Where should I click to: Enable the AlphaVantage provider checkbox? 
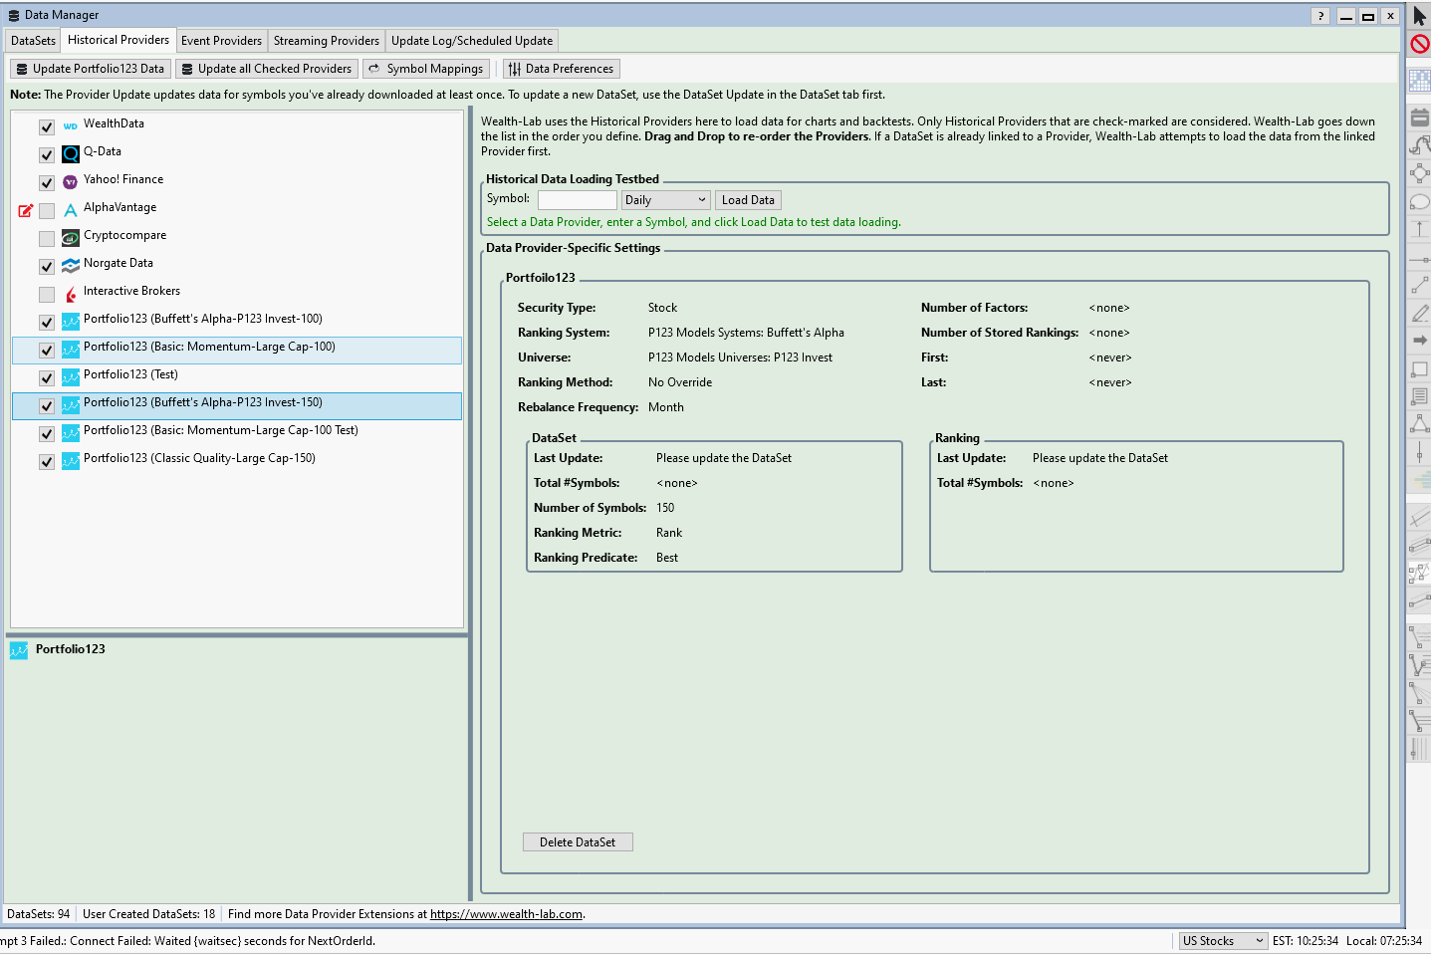coord(47,211)
